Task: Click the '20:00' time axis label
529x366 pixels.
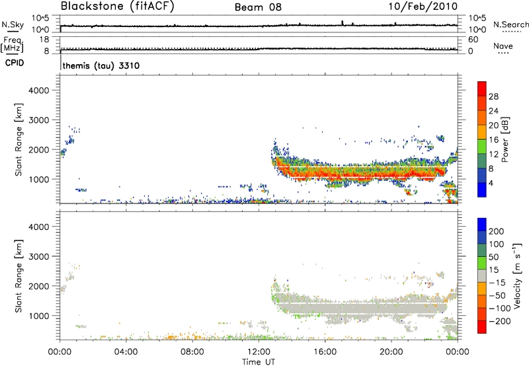Action: tap(391, 352)
